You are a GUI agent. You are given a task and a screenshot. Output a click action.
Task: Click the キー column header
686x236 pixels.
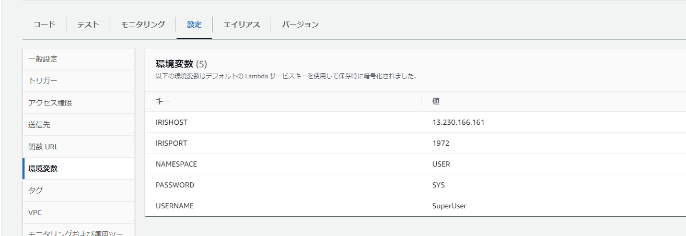tap(163, 101)
